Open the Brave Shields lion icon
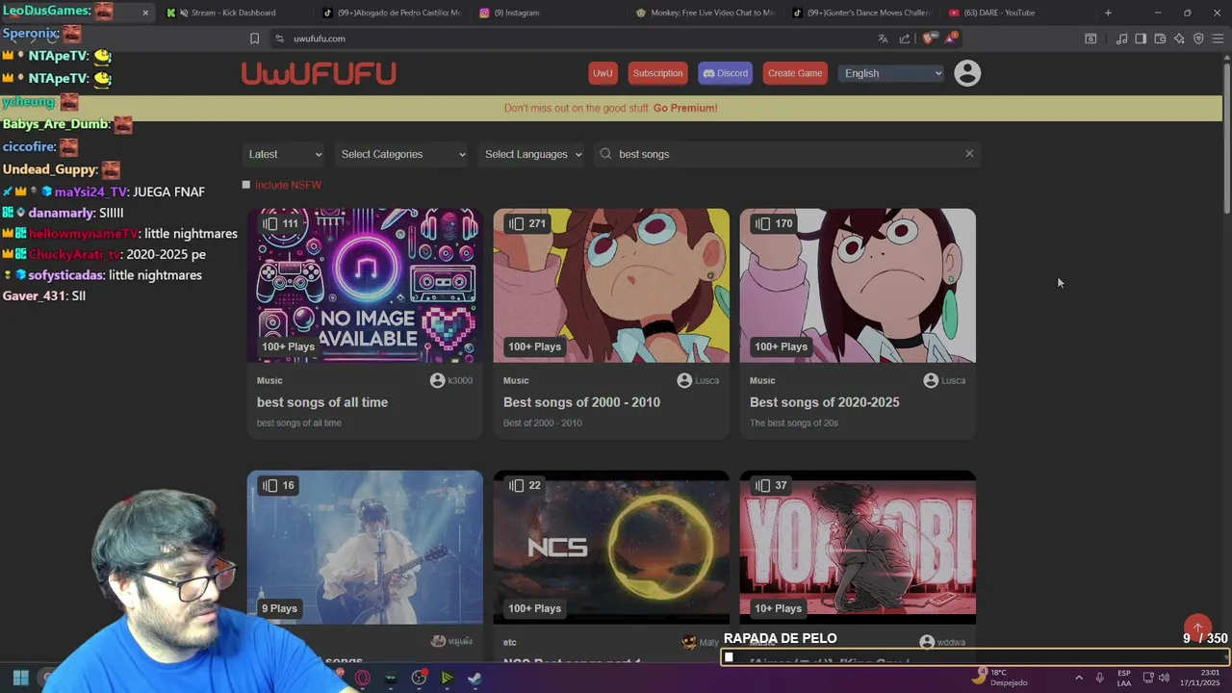The width and height of the screenshot is (1232, 693). click(x=928, y=38)
